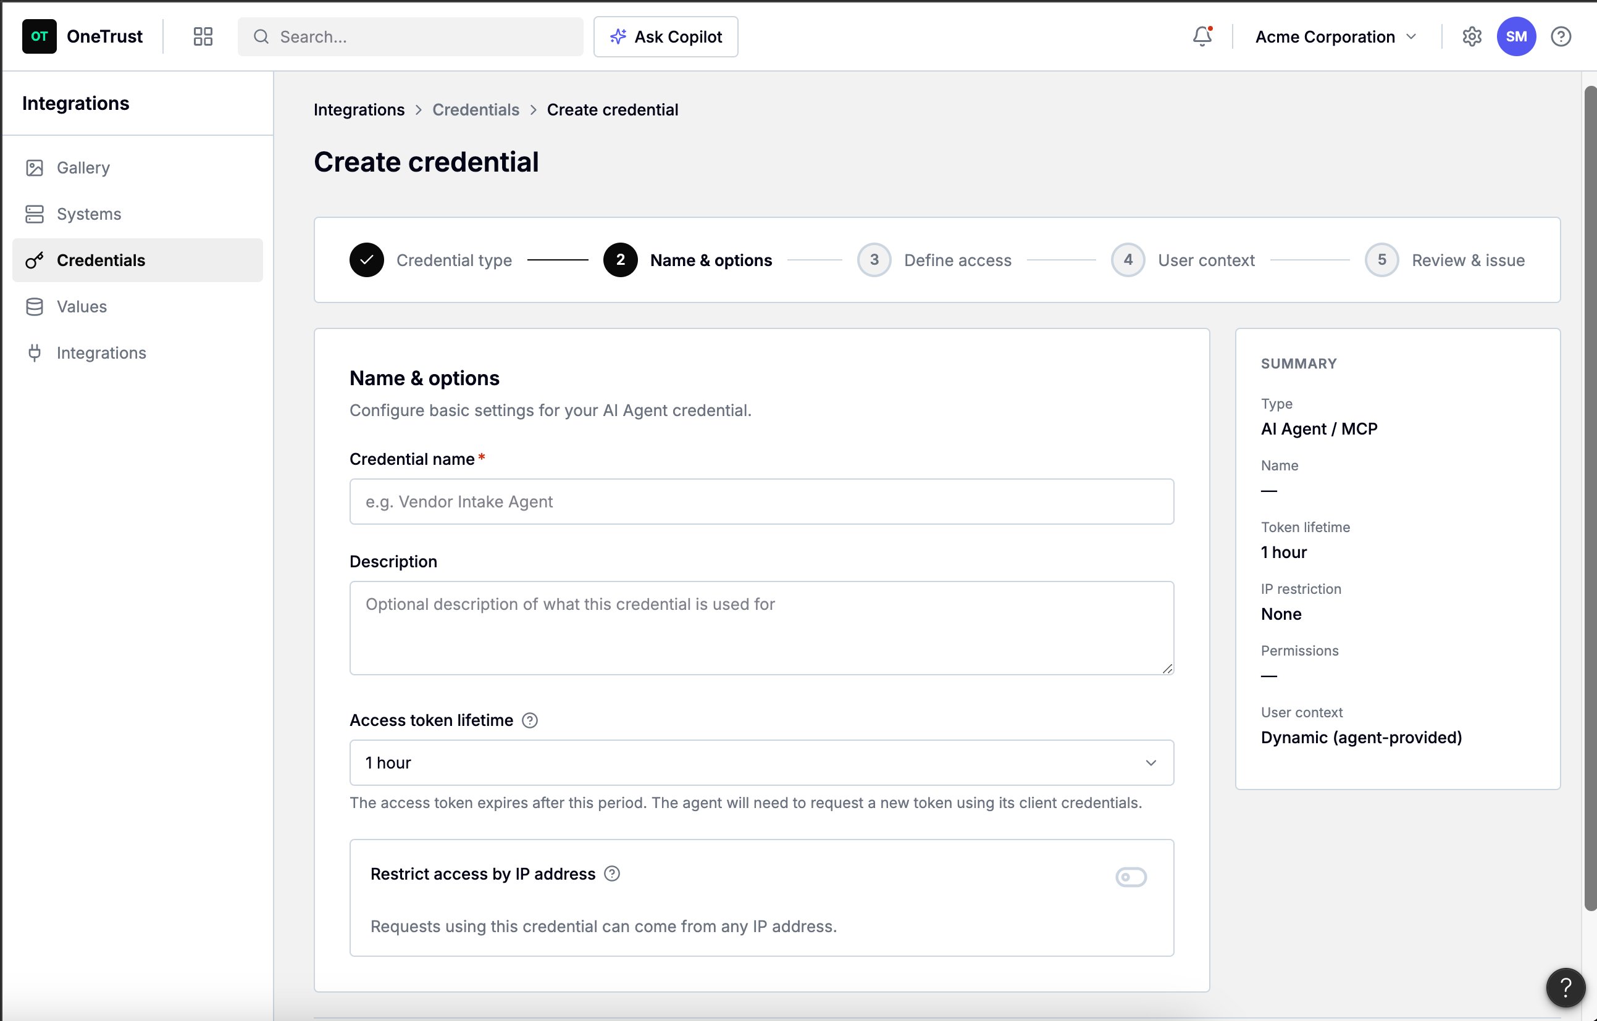Return to Credential type step label
The width and height of the screenshot is (1597, 1021).
pyautogui.click(x=455, y=260)
